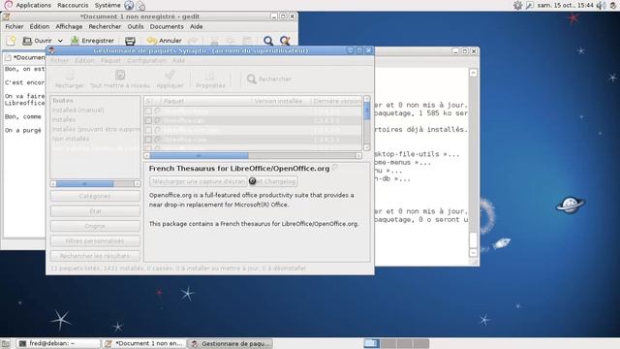620x349 pixels.
Task: Select Non installés filter entry
Action: 71,139
